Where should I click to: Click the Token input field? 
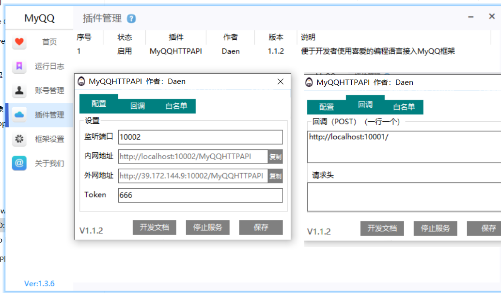coord(200,195)
